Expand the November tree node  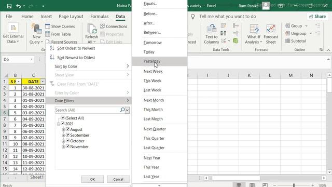(63, 146)
